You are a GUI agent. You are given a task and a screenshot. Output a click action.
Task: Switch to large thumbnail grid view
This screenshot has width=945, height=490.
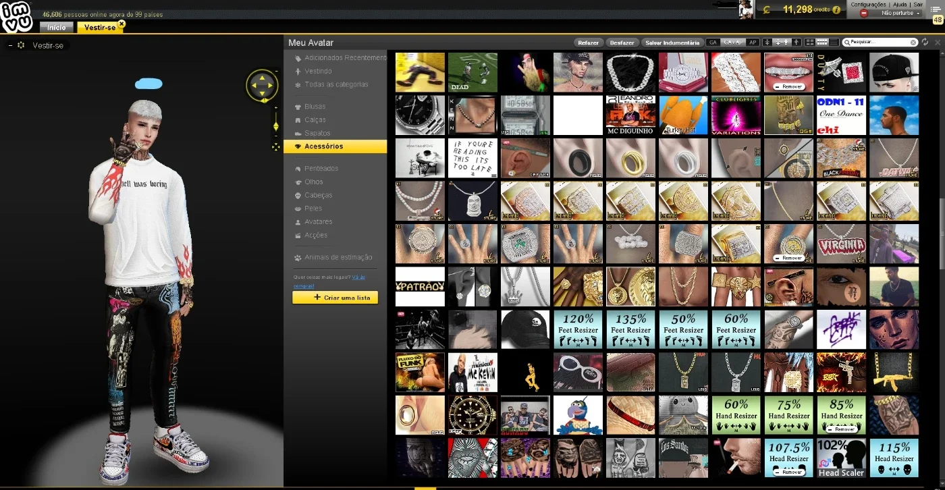[x=811, y=43]
